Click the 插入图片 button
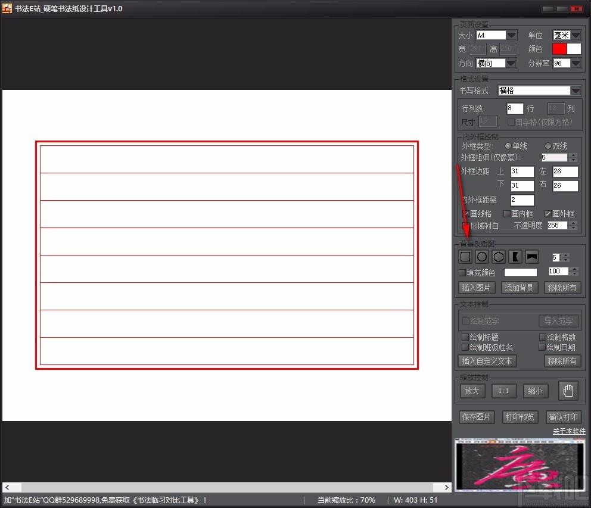The width and height of the screenshot is (591, 508). [477, 288]
